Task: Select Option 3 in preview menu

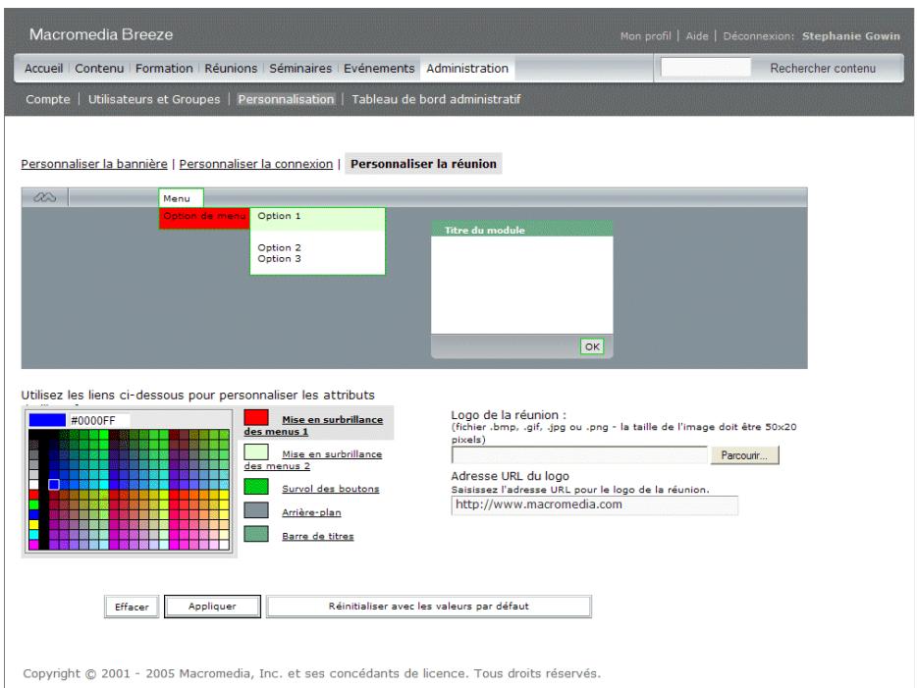Action: [280, 259]
